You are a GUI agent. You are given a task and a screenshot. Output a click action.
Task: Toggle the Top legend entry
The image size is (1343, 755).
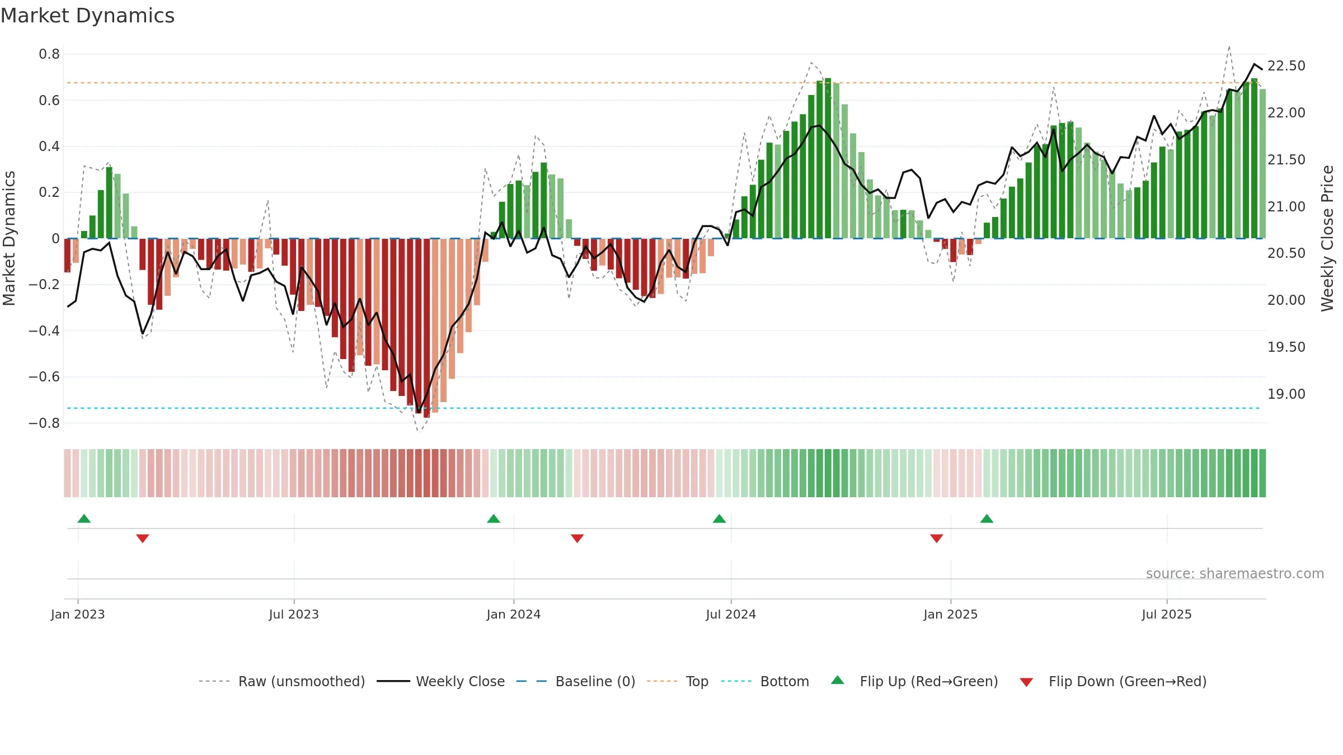(677, 681)
